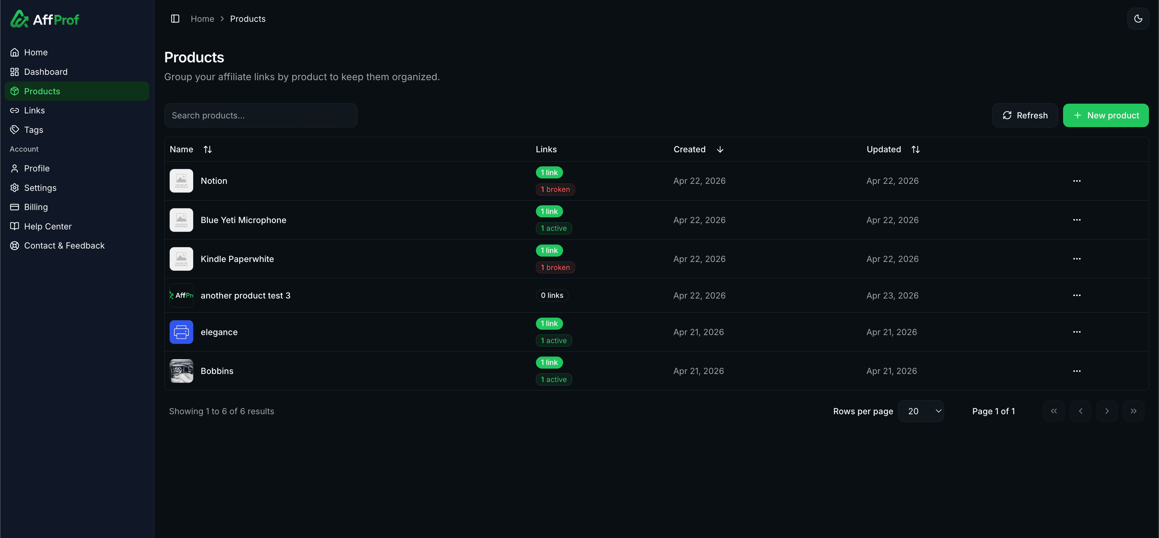Click Home in breadcrumb

tap(202, 19)
